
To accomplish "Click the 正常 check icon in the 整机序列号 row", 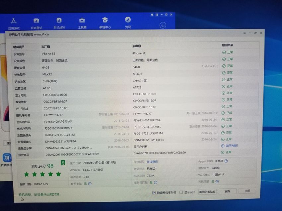I will click(x=223, y=113).
